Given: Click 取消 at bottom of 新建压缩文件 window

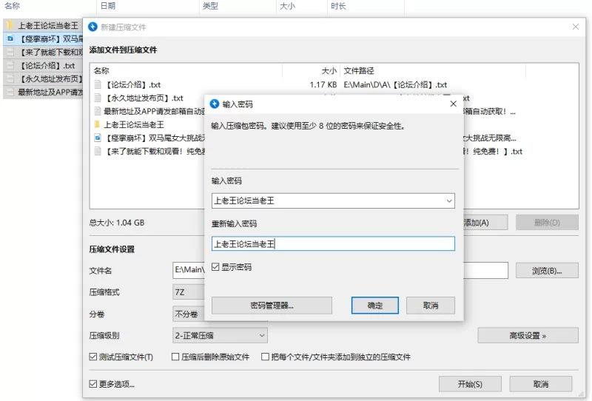Looking at the screenshot, I should pyautogui.click(x=541, y=384).
